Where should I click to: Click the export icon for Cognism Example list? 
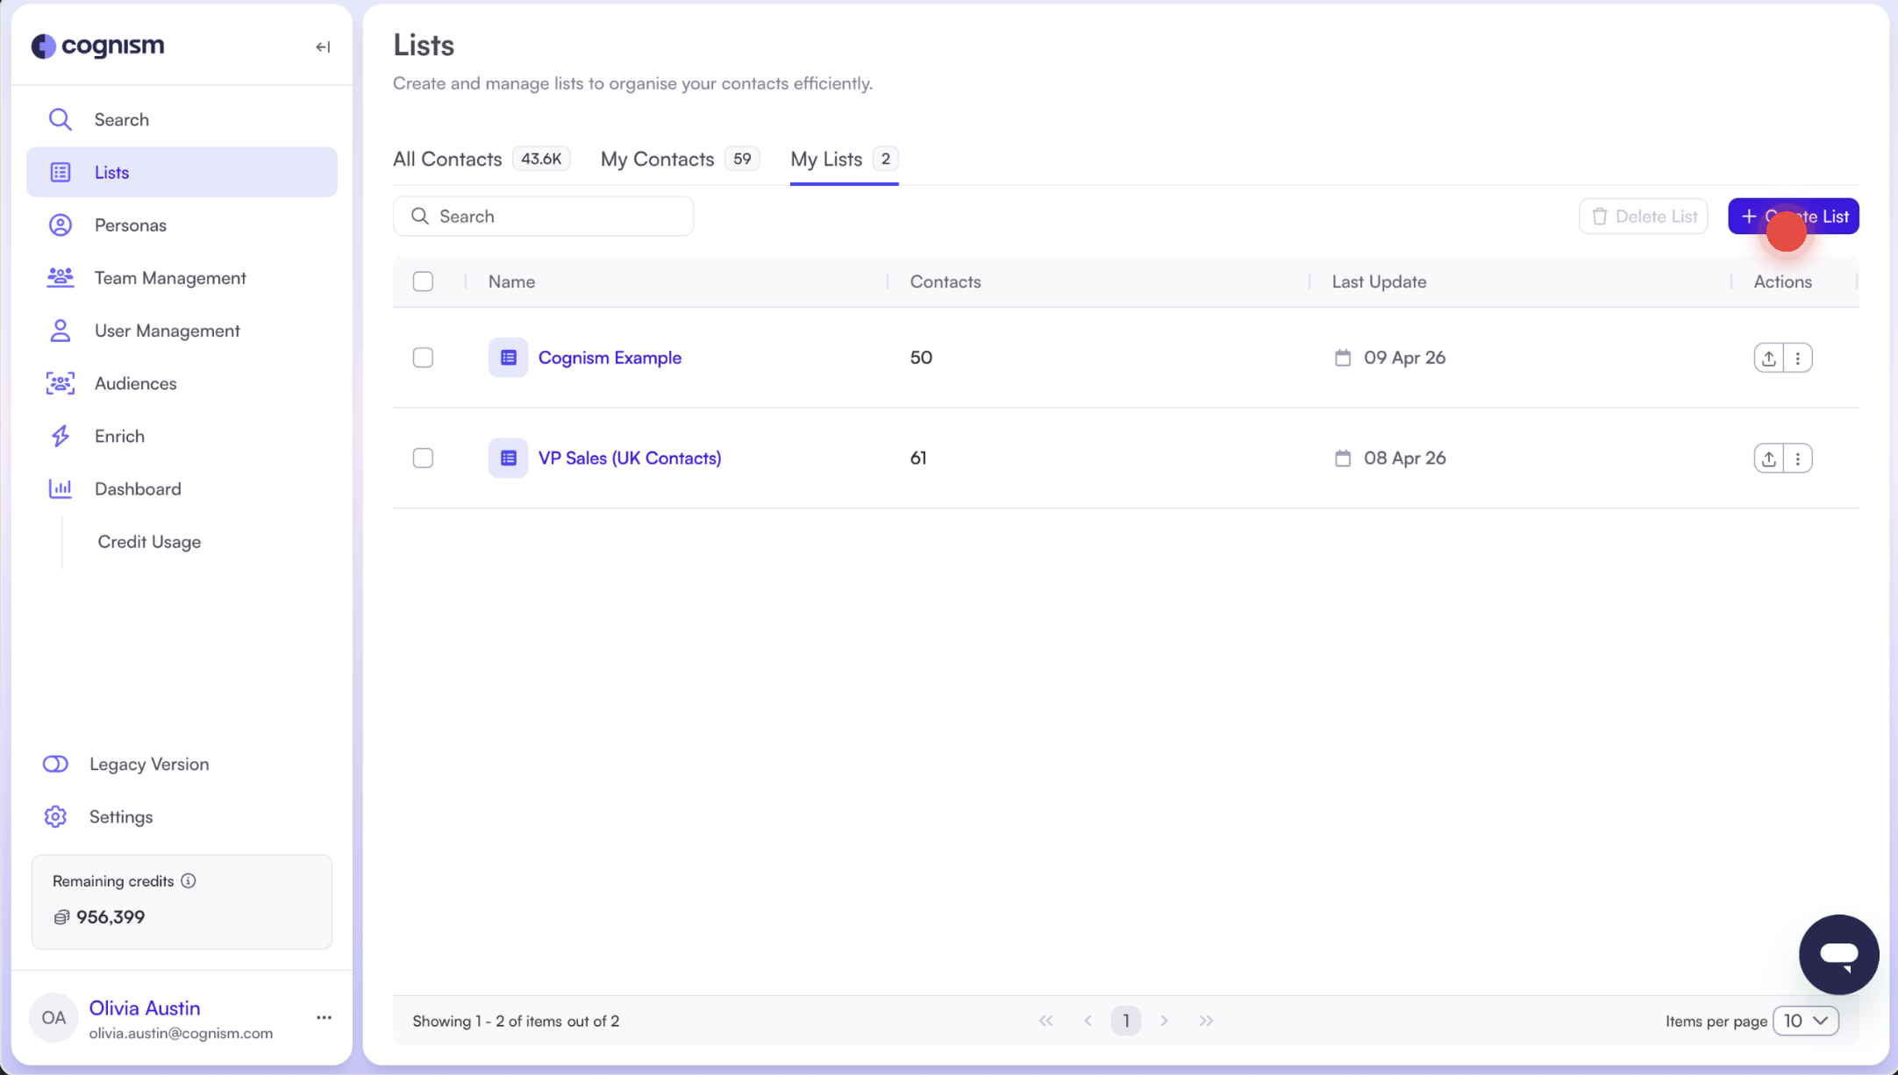pyautogui.click(x=1768, y=357)
